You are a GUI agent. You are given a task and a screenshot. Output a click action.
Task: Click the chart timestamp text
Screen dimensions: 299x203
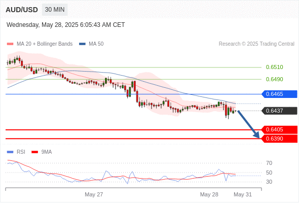pyautogui.click(x=65, y=25)
